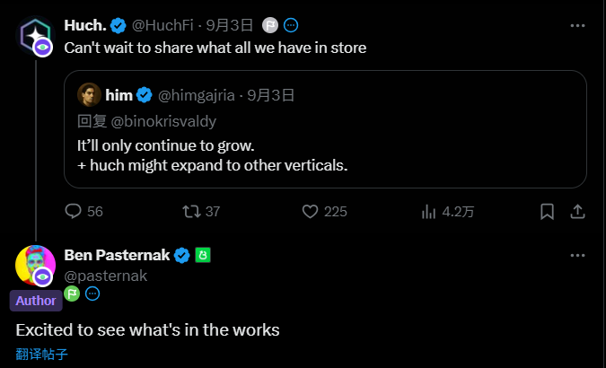Click the 9月3日 timestamp on Huch. post
Viewport: 606px width, 368px height.
pos(238,23)
